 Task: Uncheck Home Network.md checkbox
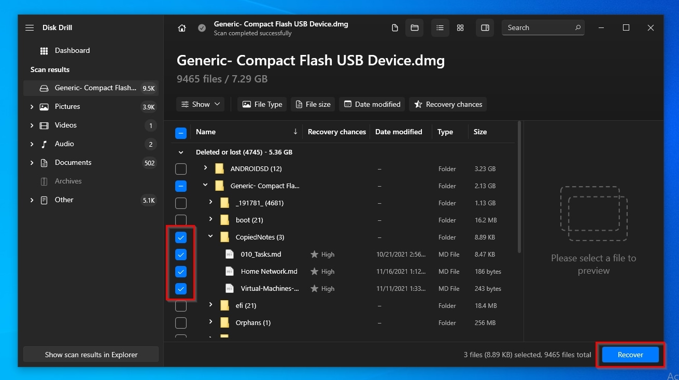(x=181, y=272)
